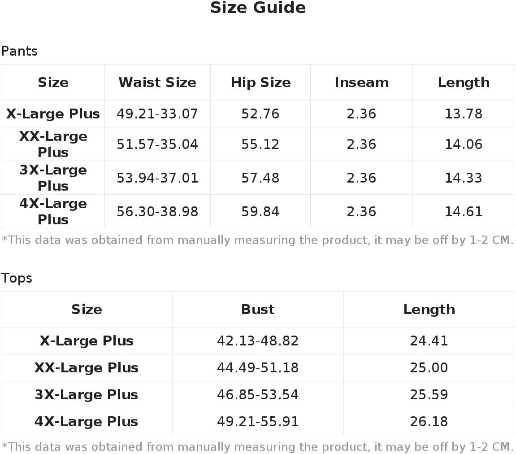Select the 4X-Large Plus pants row label

click(53, 211)
